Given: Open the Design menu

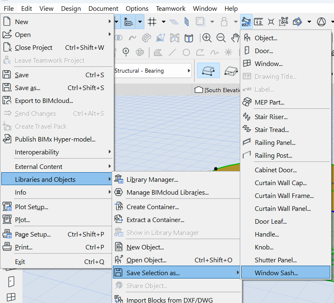Looking at the screenshot, I should 71,9.
